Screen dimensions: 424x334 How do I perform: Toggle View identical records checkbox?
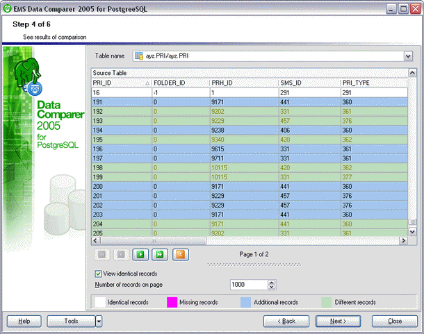click(98, 274)
